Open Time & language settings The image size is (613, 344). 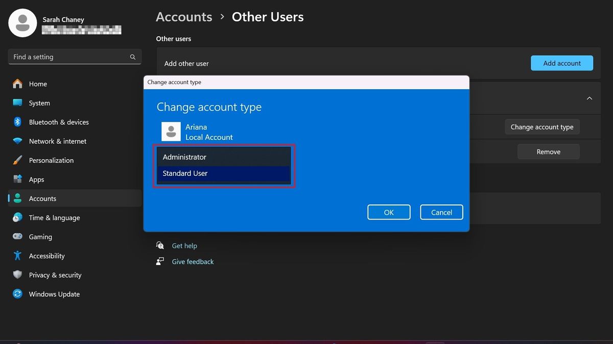(54, 218)
